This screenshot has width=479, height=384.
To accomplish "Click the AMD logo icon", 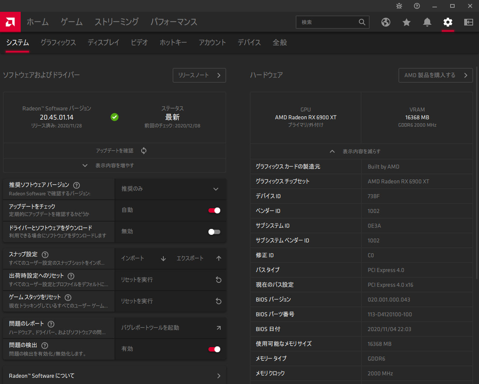I will click(10, 22).
